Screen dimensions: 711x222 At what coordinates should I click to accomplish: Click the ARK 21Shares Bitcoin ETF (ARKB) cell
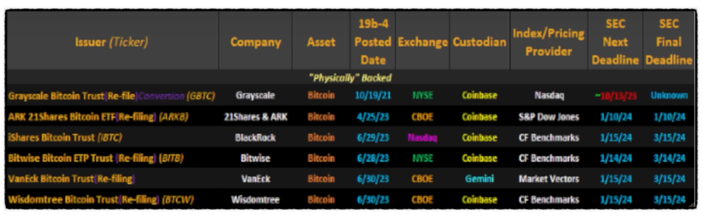[x=98, y=117]
